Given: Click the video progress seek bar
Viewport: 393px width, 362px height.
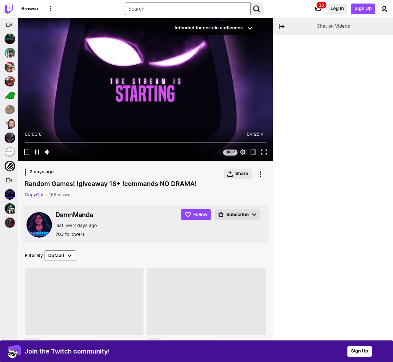Looking at the screenshot, I should pos(145,142).
